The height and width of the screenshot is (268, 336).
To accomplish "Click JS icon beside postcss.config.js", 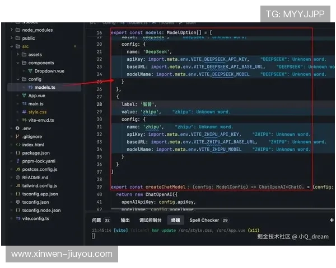I will click(x=18, y=169).
